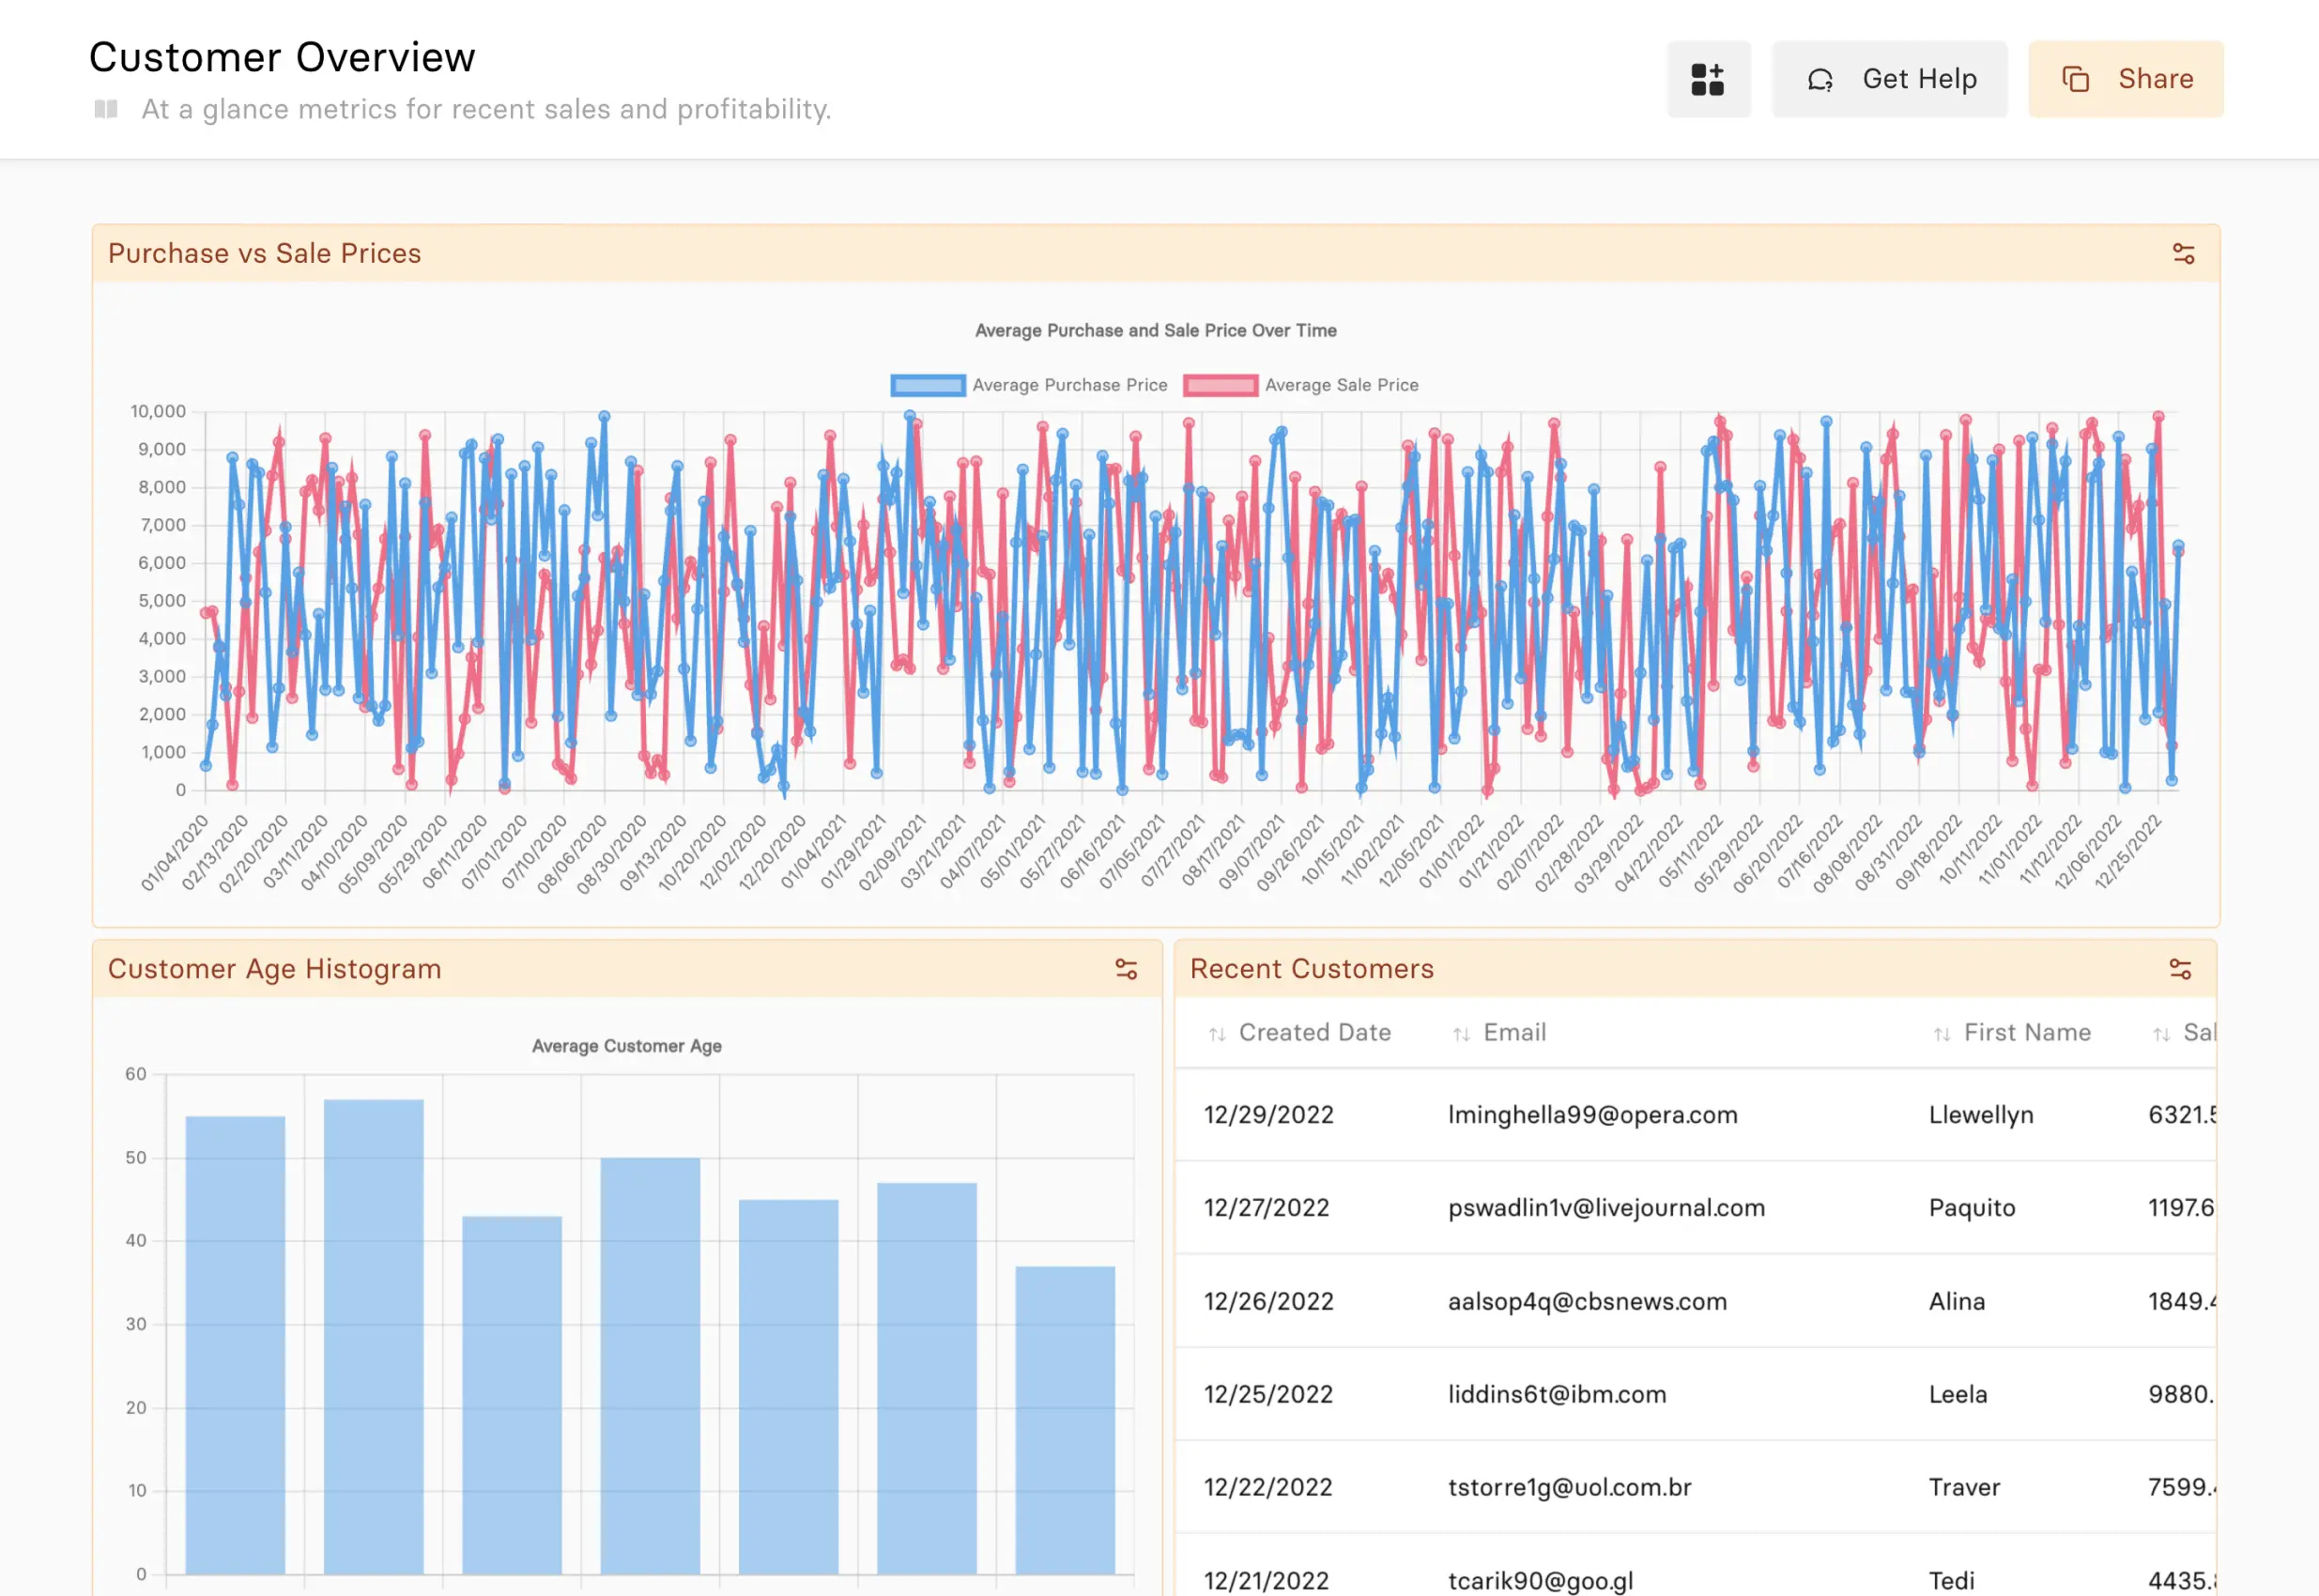This screenshot has height=1596, width=2319.
Task: Toggle Average Sale Price legend series
Action: tap(1340, 385)
